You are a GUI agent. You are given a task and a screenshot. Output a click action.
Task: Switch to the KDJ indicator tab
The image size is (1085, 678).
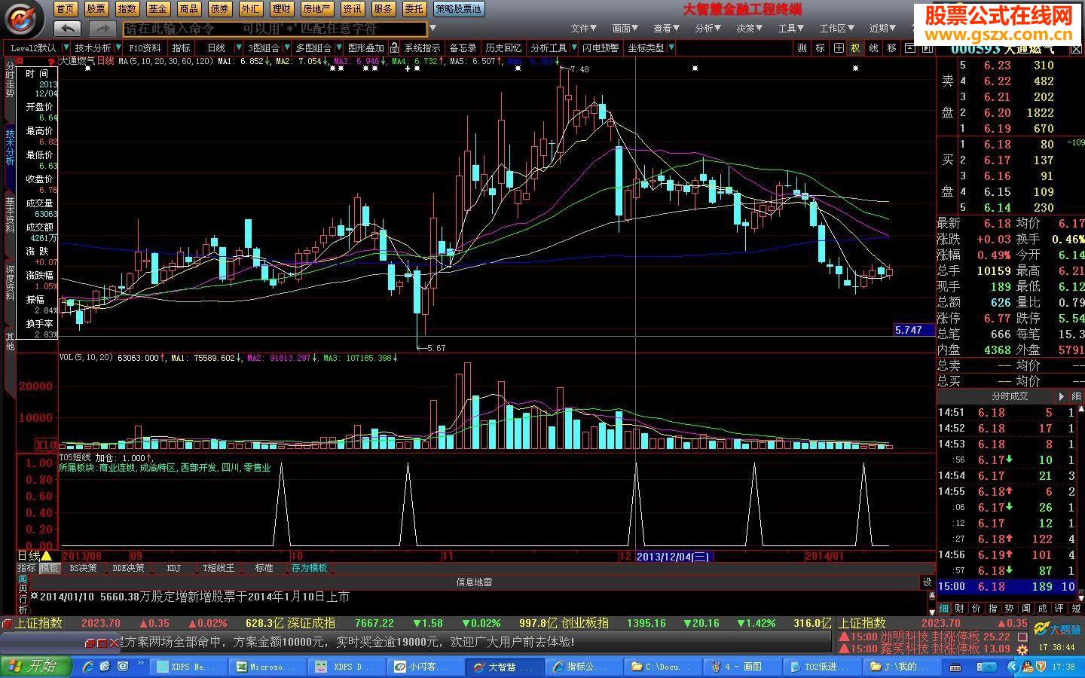[x=174, y=568]
